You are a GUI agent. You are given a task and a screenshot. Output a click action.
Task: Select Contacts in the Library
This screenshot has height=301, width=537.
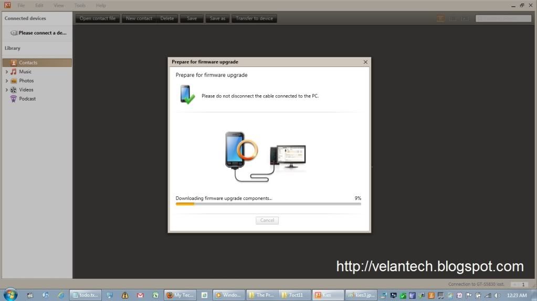coord(37,62)
